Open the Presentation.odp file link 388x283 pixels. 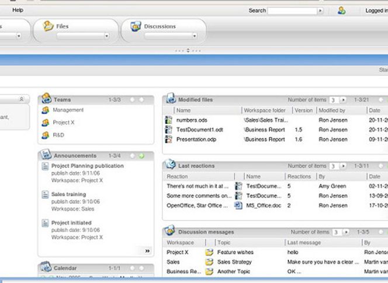pyautogui.click(x=196, y=139)
